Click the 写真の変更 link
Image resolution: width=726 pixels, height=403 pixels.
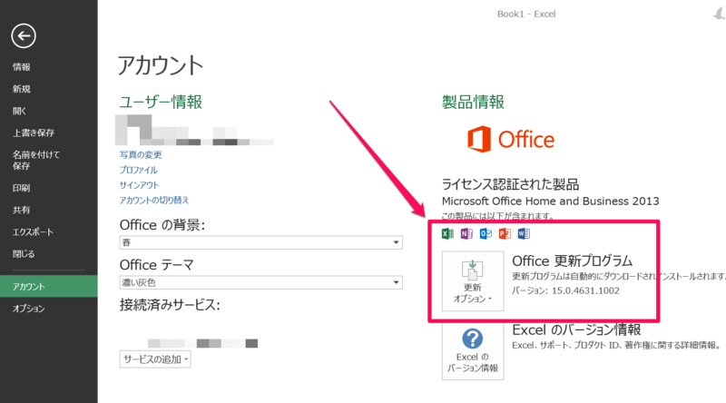coord(141,154)
